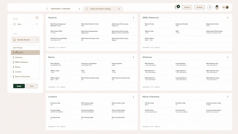Click HO Country Name field in Locations
Image resolution: width=238 pixels, height=134 pixels.
pos(87,111)
